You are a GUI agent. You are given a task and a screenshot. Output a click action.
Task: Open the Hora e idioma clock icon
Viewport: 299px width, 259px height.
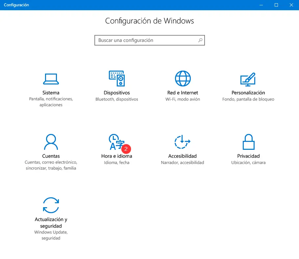click(x=116, y=142)
